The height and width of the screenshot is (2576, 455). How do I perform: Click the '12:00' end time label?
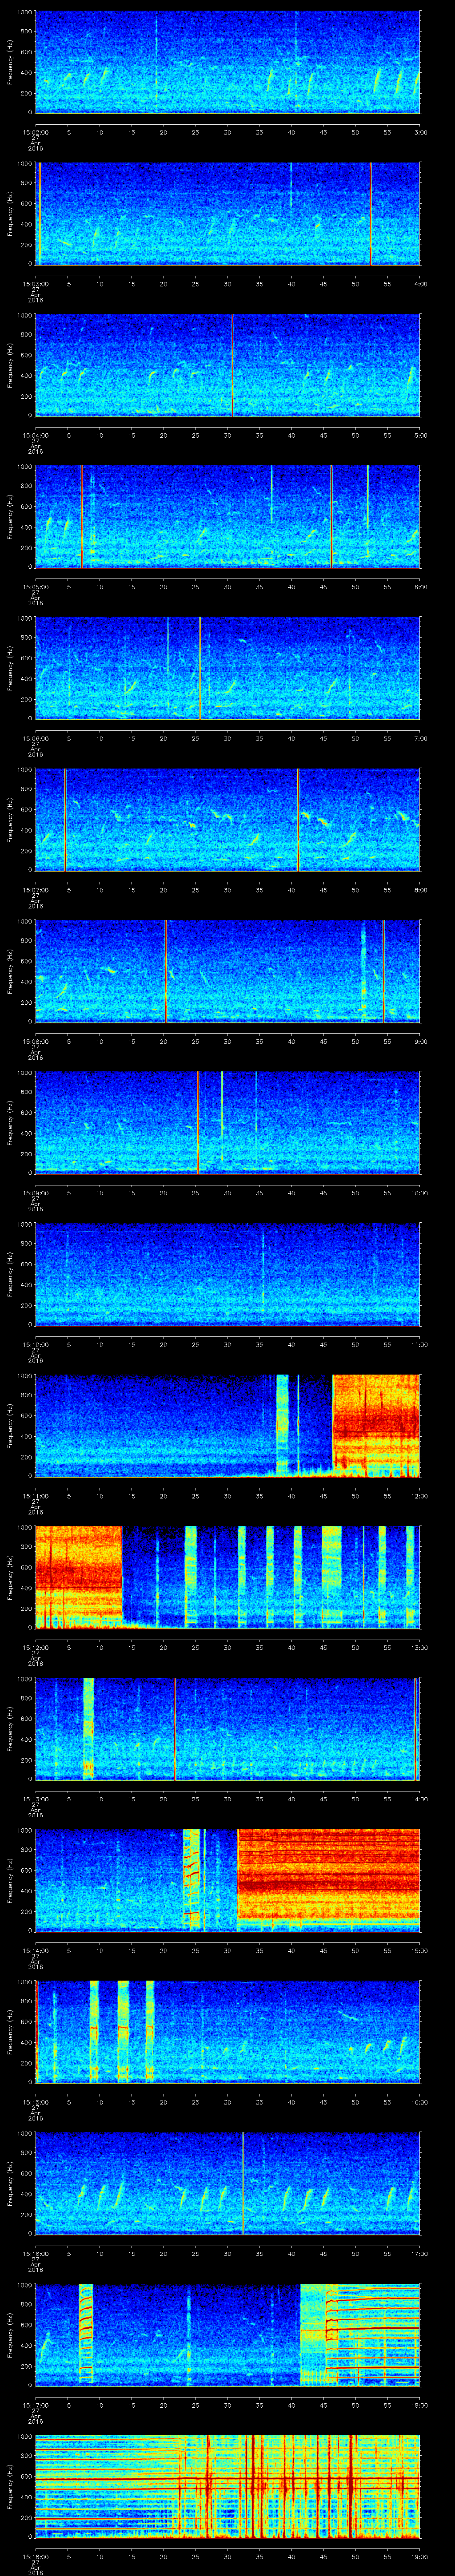[420, 1495]
